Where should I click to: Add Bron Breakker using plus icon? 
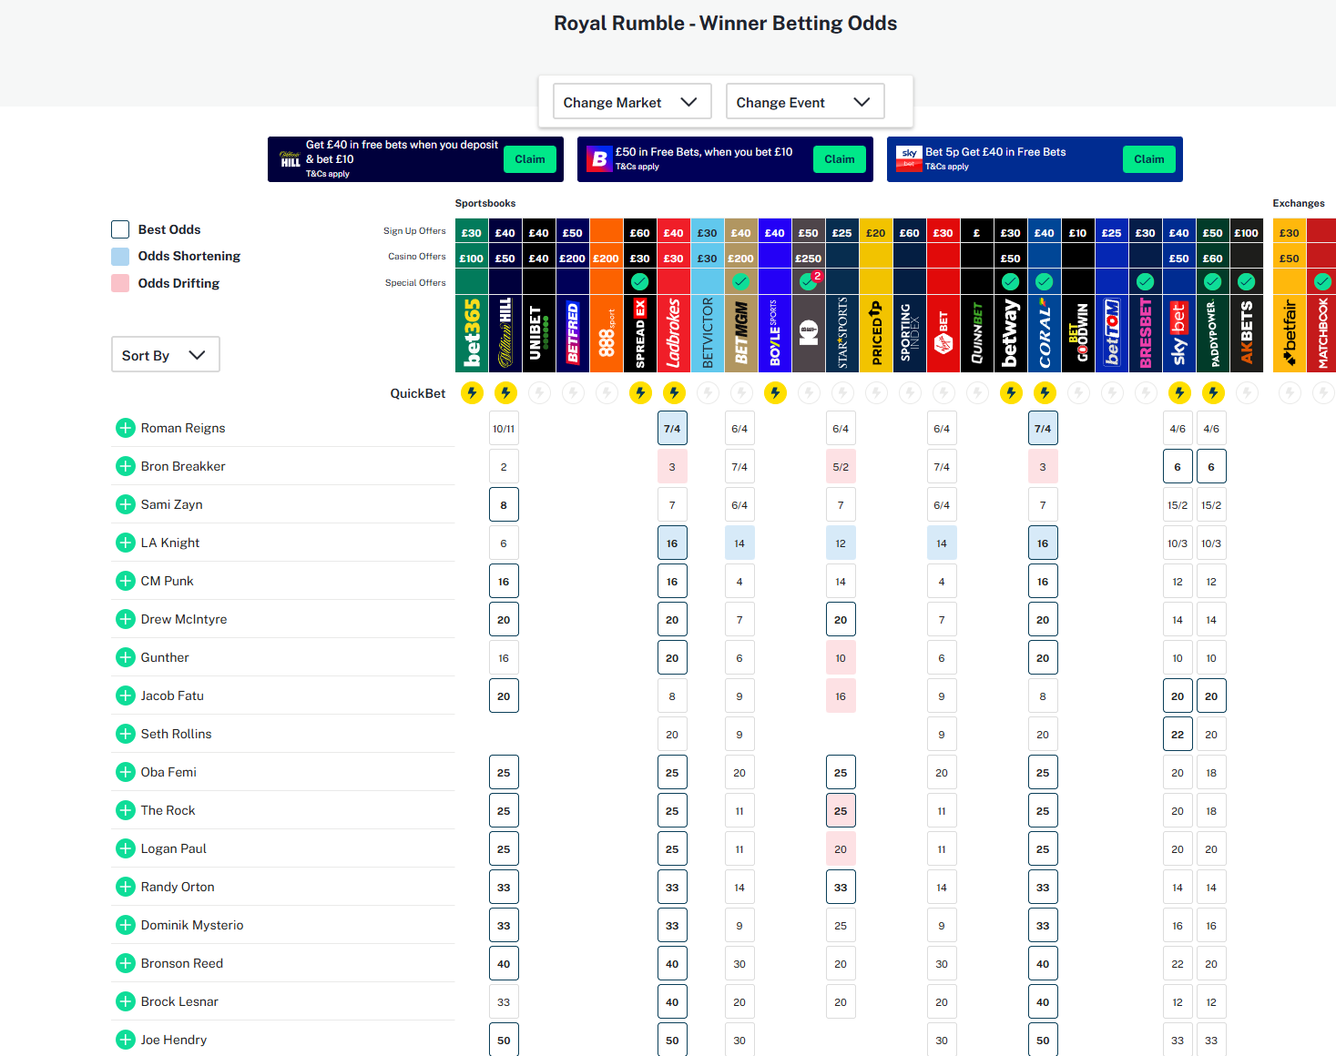(x=126, y=466)
